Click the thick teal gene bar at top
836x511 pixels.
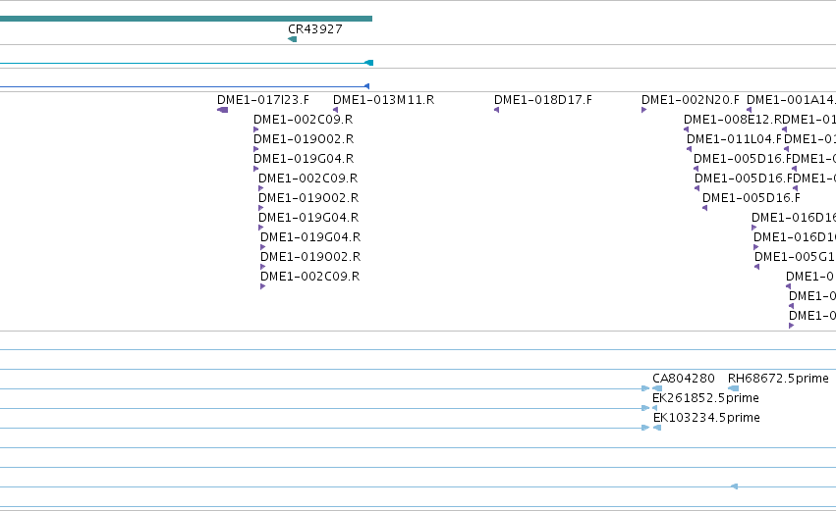pyautogui.click(x=186, y=19)
